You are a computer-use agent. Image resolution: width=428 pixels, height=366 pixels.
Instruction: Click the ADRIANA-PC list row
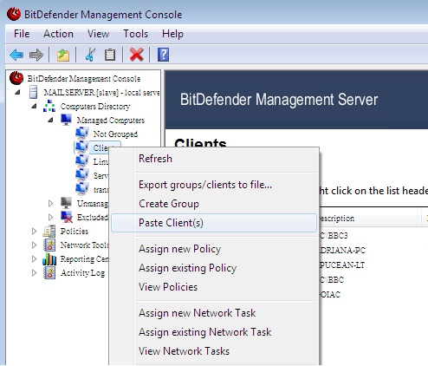coord(342,251)
